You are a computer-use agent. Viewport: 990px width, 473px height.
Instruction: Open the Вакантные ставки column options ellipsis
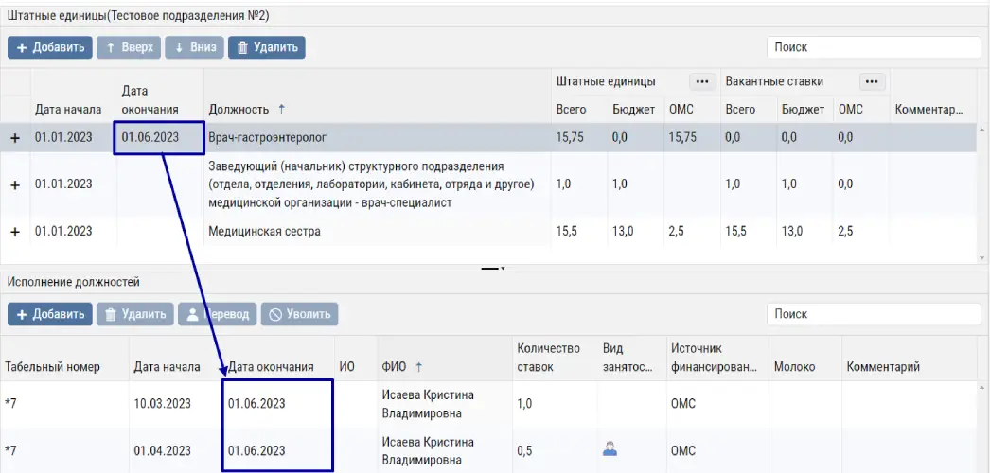click(872, 81)
